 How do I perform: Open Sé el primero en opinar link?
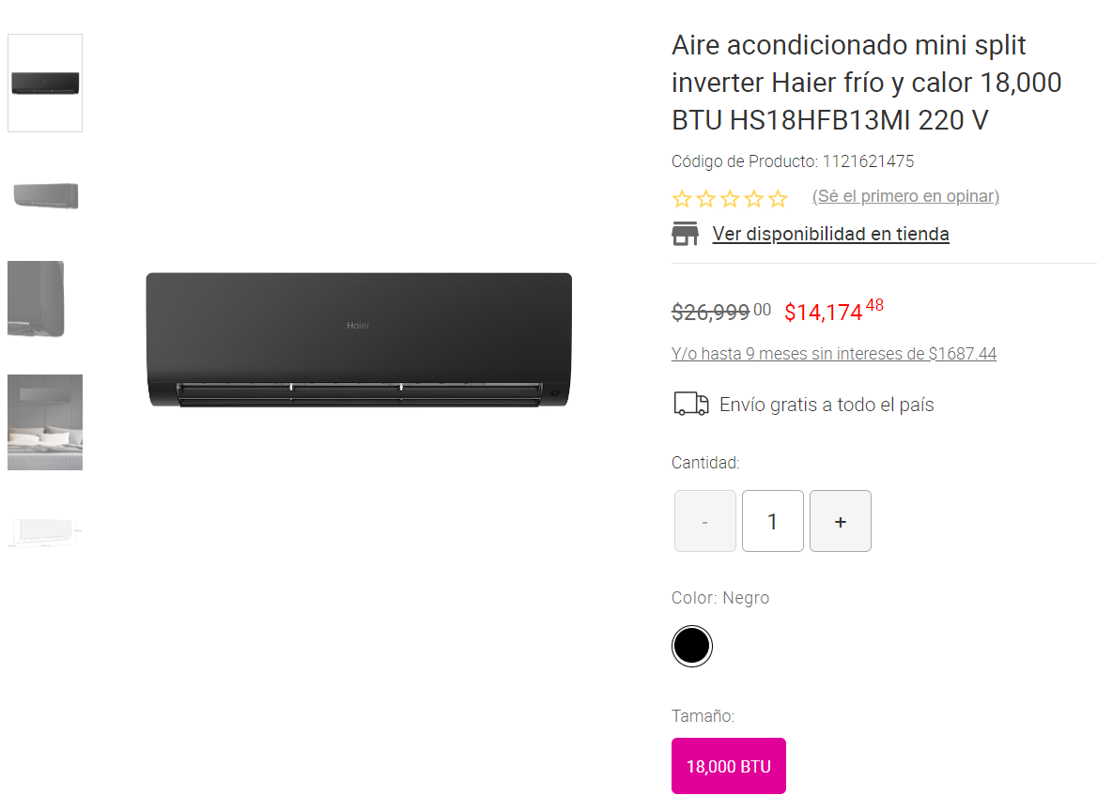pyautogui.click(x=905, y=196)
